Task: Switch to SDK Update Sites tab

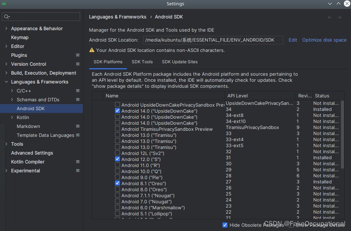Action: click(x=180, y=62)
